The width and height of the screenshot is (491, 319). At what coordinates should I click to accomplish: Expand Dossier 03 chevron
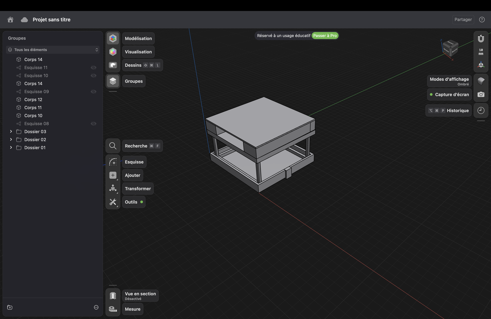coord(11,131)
